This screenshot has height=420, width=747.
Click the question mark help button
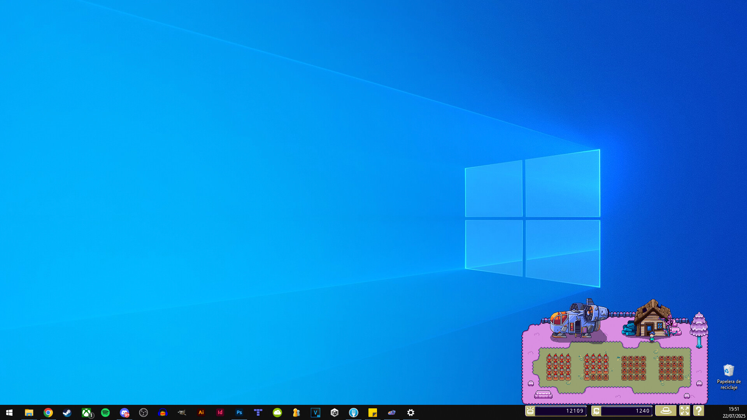[x=699, y=411]
